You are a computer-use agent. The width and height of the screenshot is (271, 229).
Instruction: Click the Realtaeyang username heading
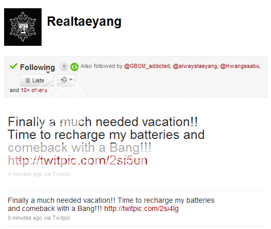point(84,22)
